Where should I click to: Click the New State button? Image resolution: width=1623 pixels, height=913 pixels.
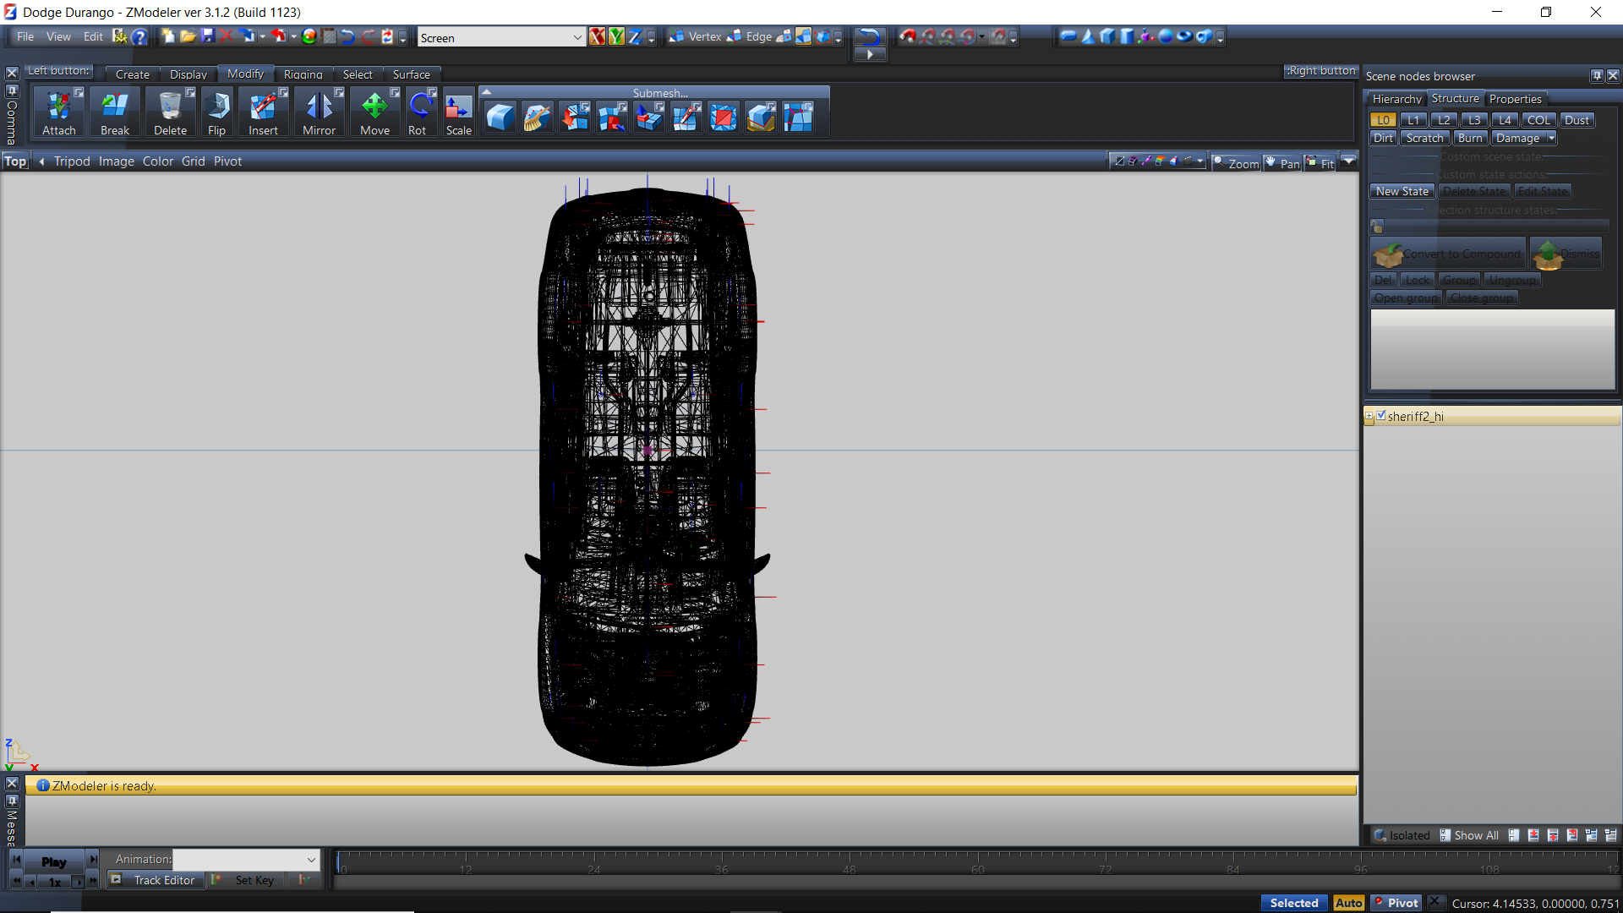[1402, 192]
